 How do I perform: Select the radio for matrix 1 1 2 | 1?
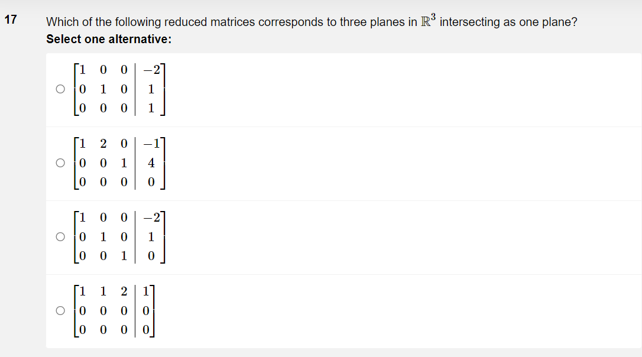[x=60, y=311]
